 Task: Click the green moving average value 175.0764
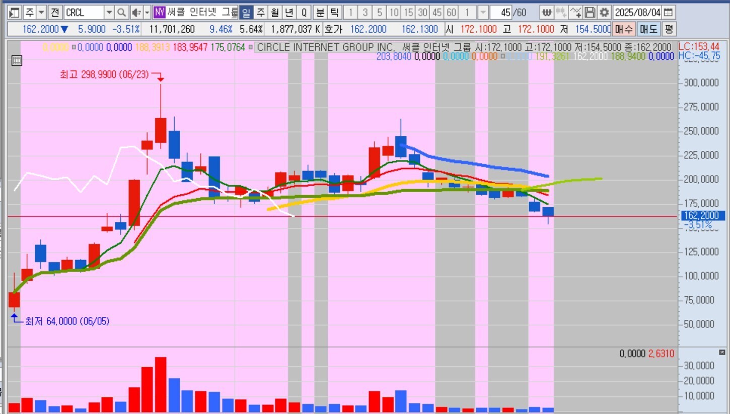[x=228, y=47]
